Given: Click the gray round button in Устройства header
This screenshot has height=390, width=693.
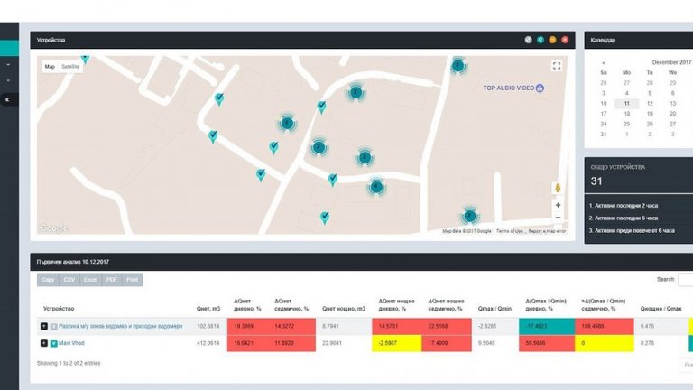Looking at the screenshot, I should [529, 40].
